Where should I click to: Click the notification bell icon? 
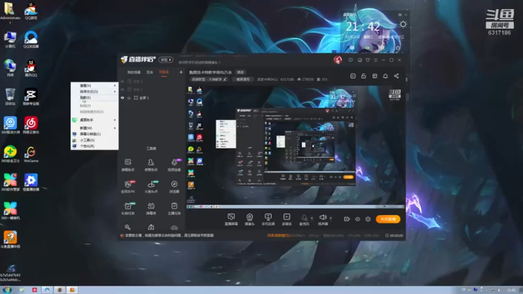click(385, 76)
